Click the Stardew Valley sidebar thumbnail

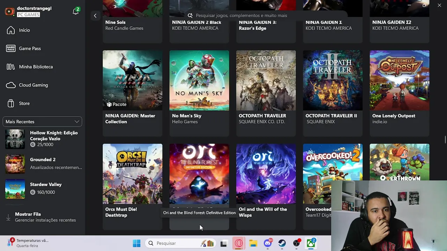point(15,189)
